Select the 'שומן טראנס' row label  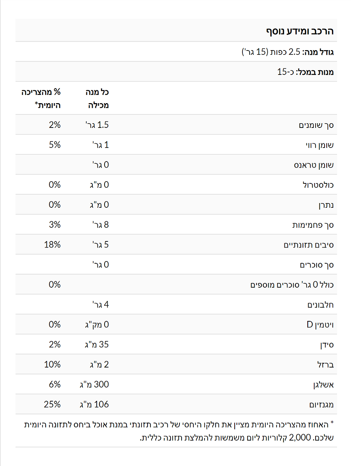click(314, 165)
